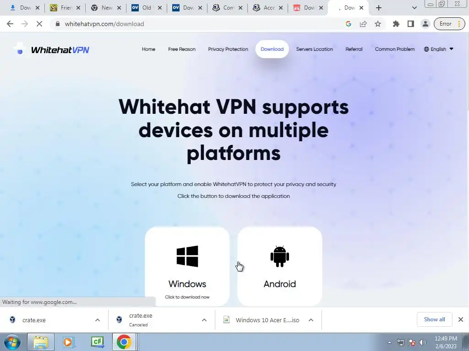Open the volume speaker icon
The width and height of the screenshot is (469, 351).
pos(423,342)
